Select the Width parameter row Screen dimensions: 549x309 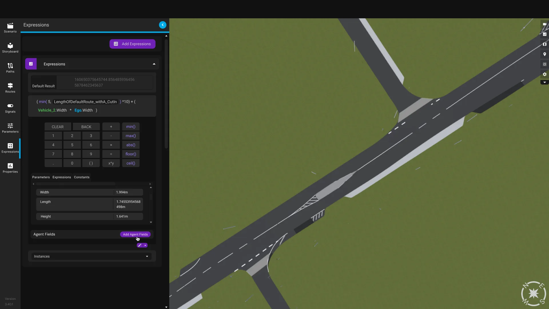[x=89, y=192]
